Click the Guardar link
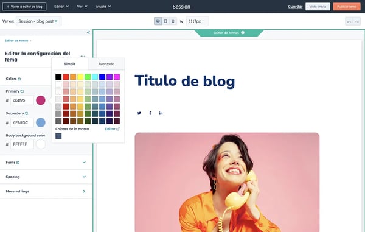 (x=295, y=7)
